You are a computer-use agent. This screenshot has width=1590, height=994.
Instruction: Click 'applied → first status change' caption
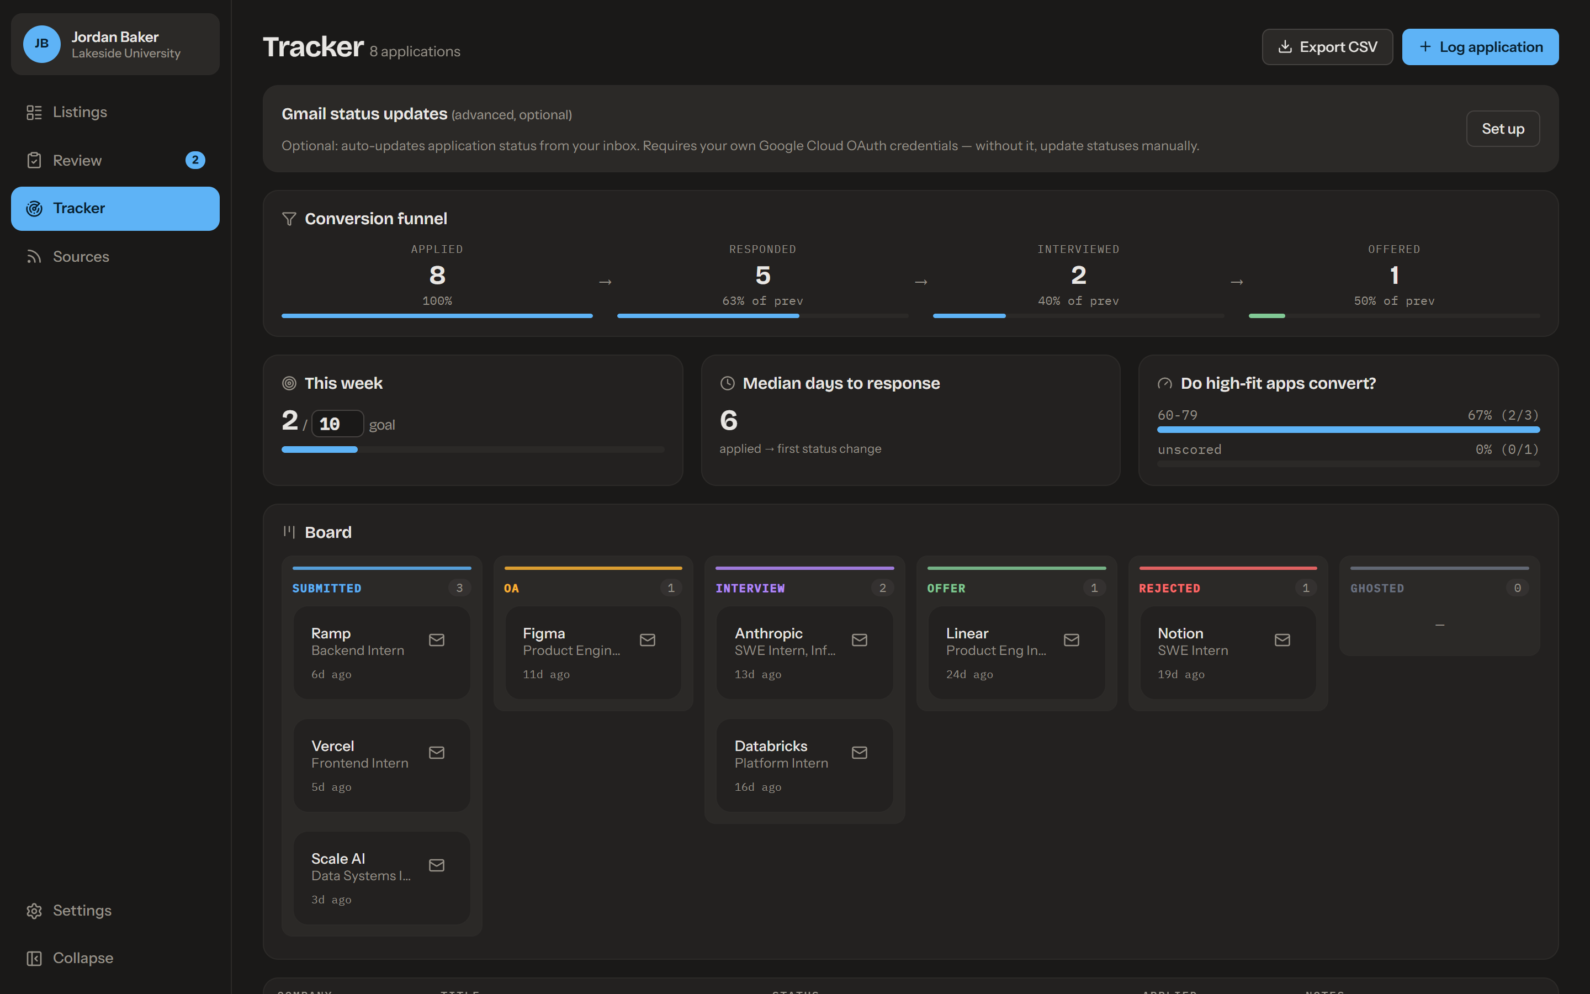click(x=801, y=449)
